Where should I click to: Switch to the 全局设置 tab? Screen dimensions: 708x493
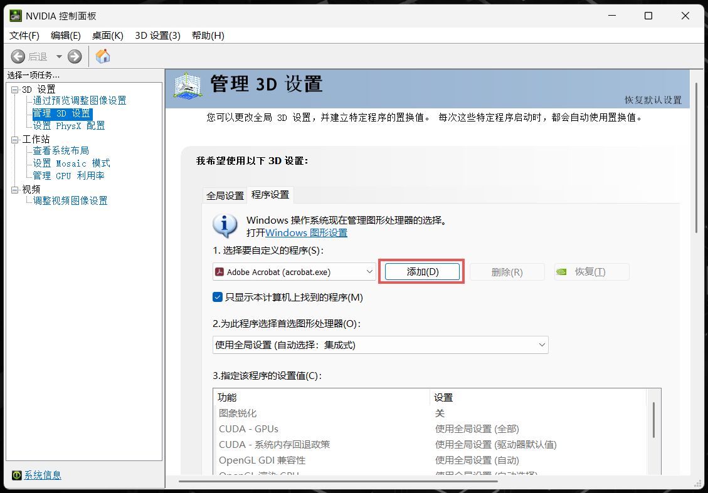(x=225, y=195)
